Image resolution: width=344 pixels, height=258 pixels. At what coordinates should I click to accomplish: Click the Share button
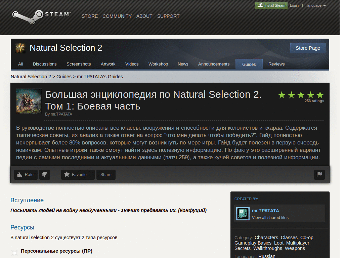pos(106,175)
